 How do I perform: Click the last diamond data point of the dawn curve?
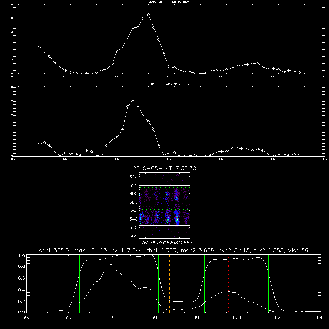[299, 73]
